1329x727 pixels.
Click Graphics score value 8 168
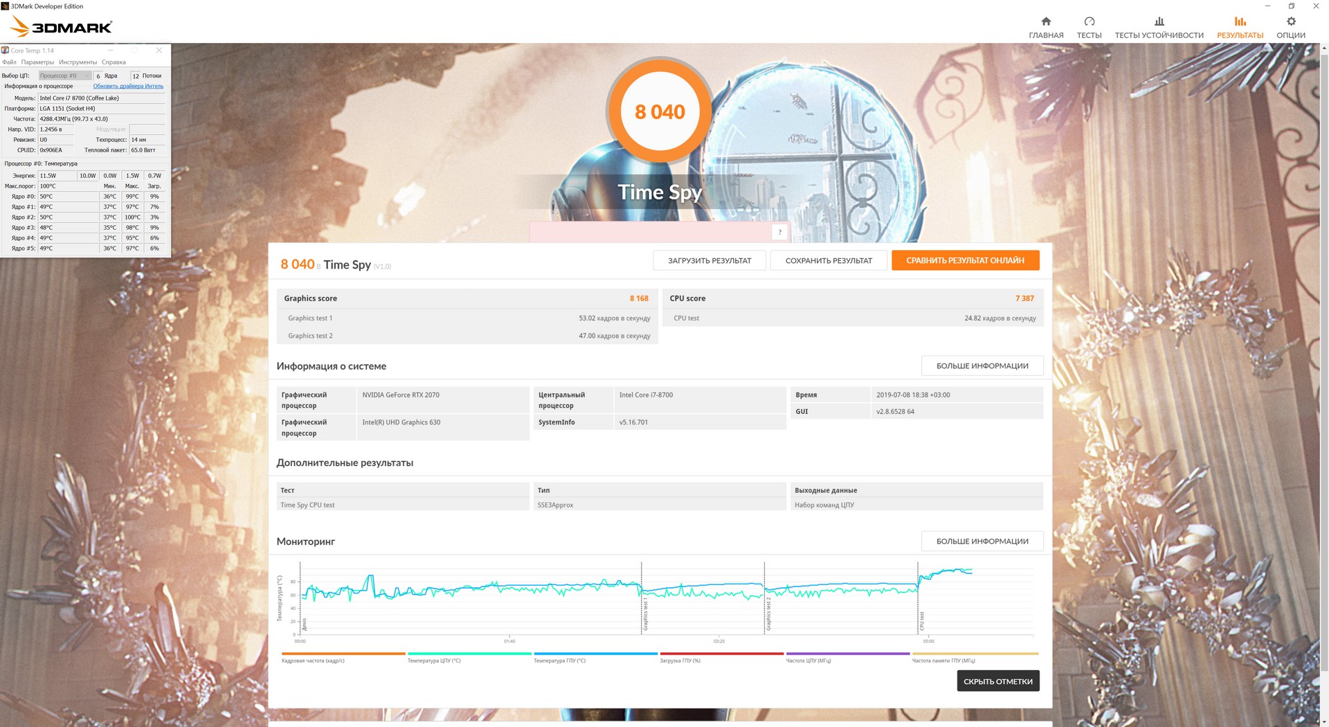(x=639, y=298)
